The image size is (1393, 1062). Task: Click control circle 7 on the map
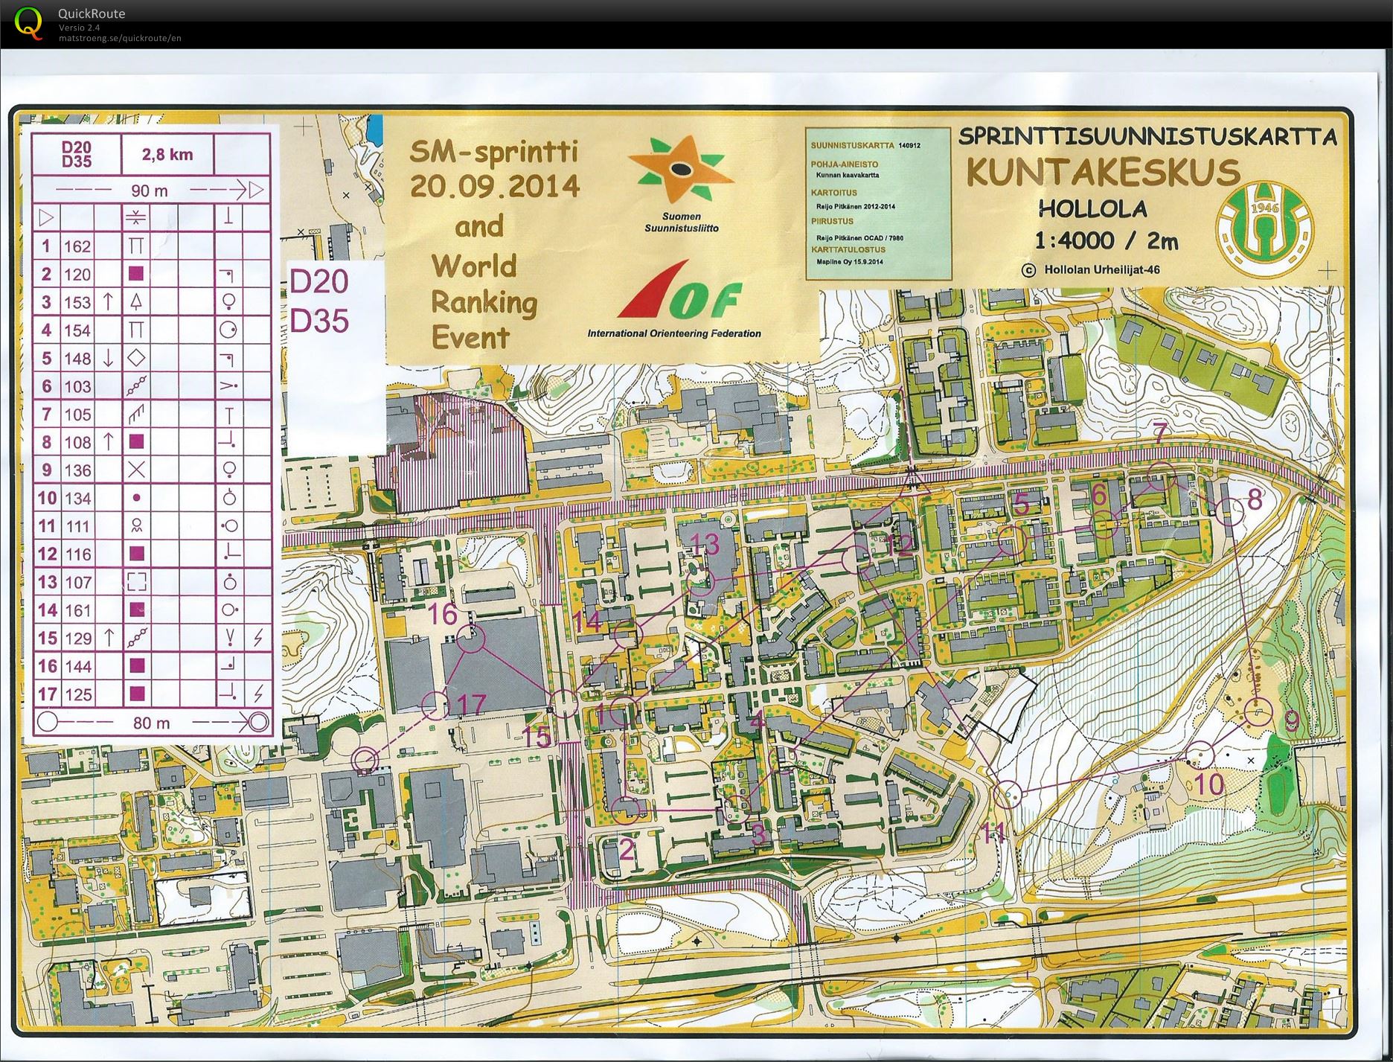click(1161, 476)
